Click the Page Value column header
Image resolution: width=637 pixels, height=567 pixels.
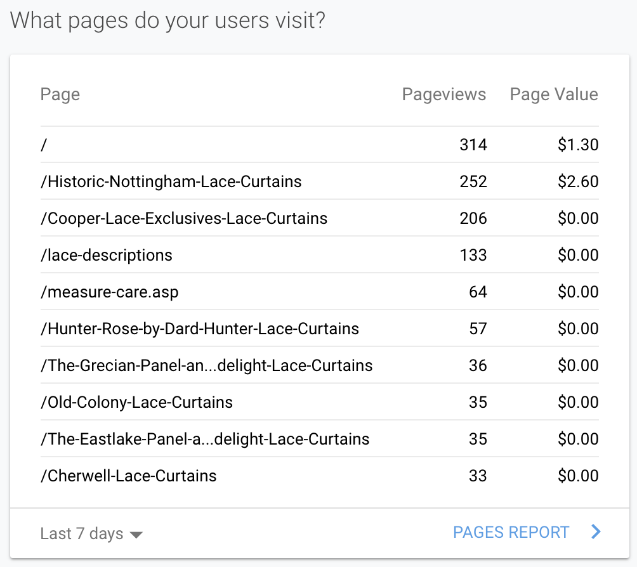click(554, 94)
